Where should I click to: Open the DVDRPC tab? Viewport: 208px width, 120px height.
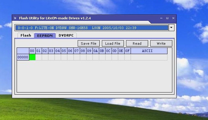coord(66,35)
